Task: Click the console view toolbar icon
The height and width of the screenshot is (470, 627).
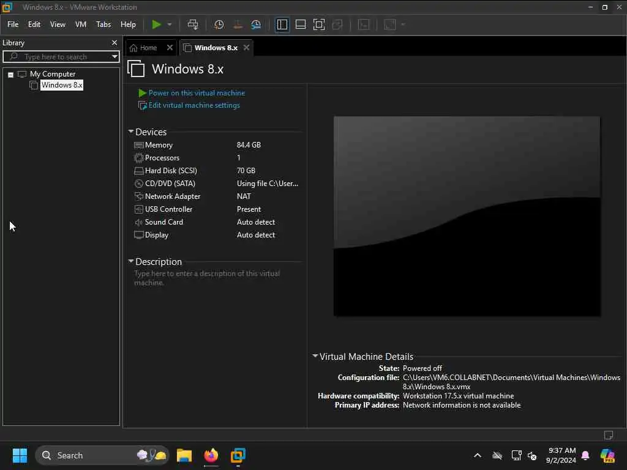Action: coord(364,24)
